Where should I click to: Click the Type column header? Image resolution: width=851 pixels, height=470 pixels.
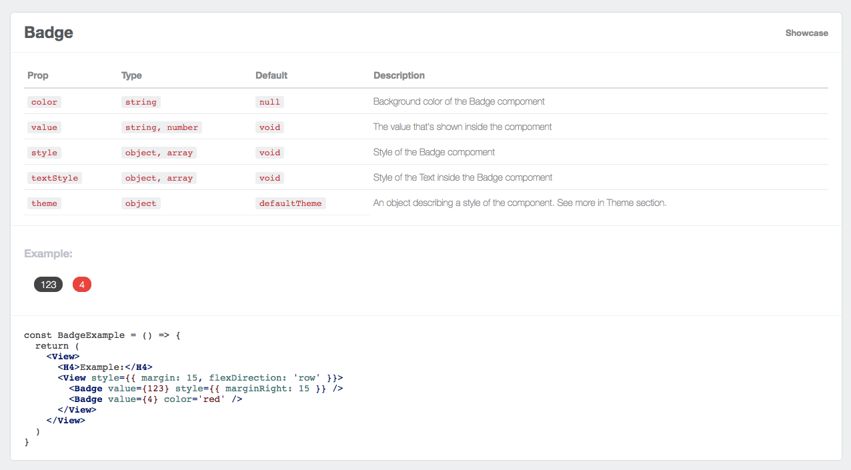tap(131, 75)
